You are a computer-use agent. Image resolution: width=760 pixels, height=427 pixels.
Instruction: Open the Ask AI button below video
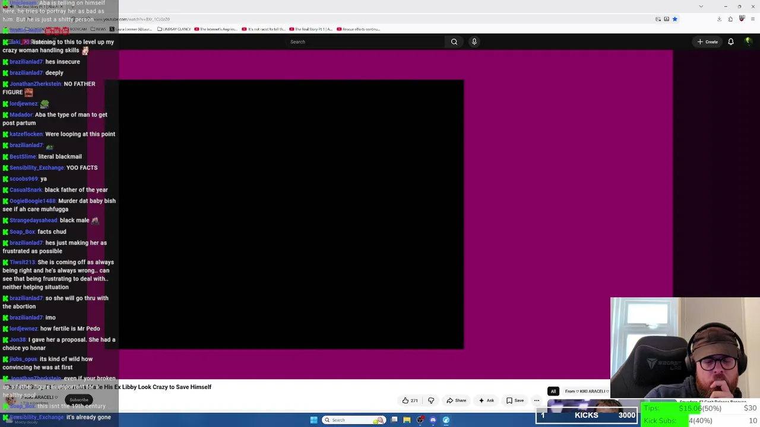click(x=486, y=400)
